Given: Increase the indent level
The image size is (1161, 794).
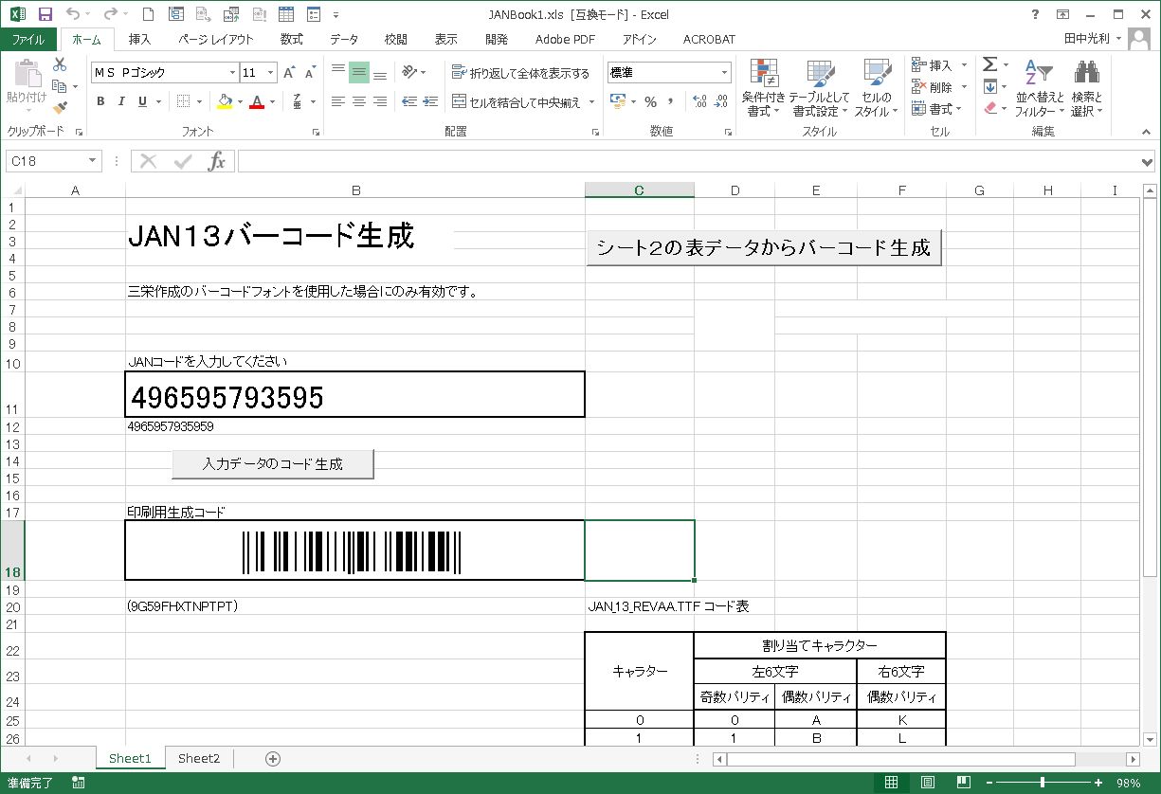Looking at the screenshot, I should 430,101.
